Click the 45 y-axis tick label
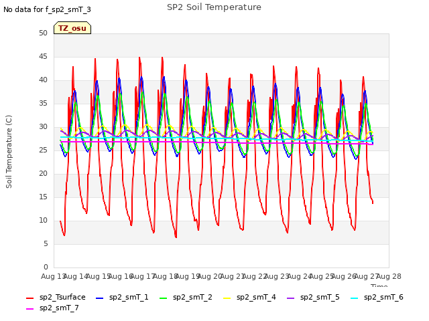 [x=43, y=56]
